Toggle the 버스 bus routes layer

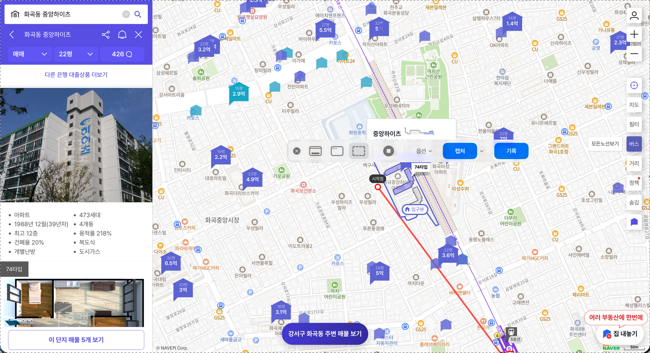pyautogui.click(x=634, y=144)
